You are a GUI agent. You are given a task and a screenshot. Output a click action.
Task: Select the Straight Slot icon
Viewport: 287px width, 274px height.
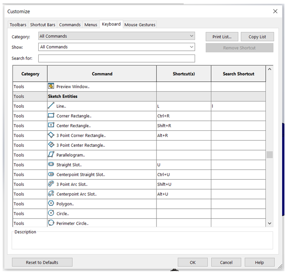51,165
